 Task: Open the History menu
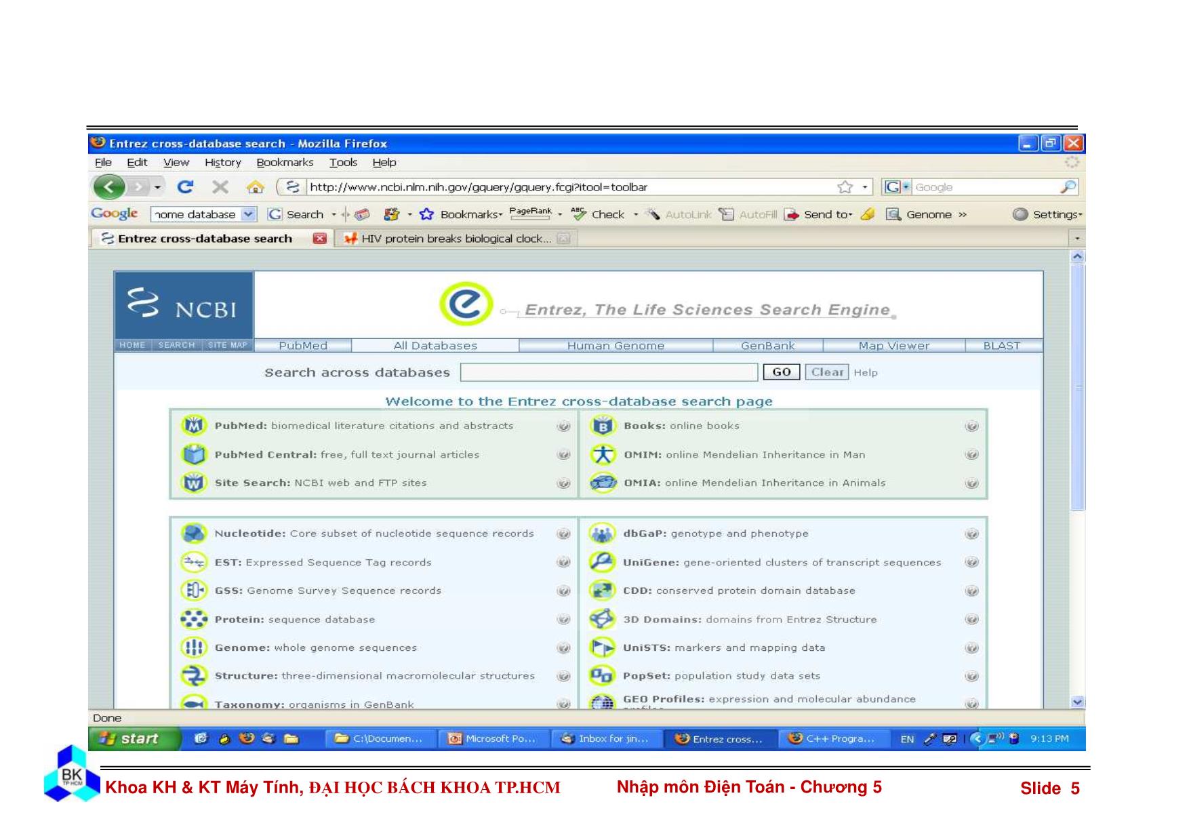222,163
